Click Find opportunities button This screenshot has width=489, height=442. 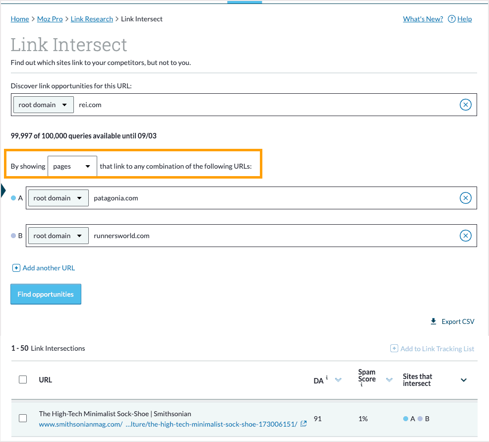pyautogui.click(x=46, y=294)
